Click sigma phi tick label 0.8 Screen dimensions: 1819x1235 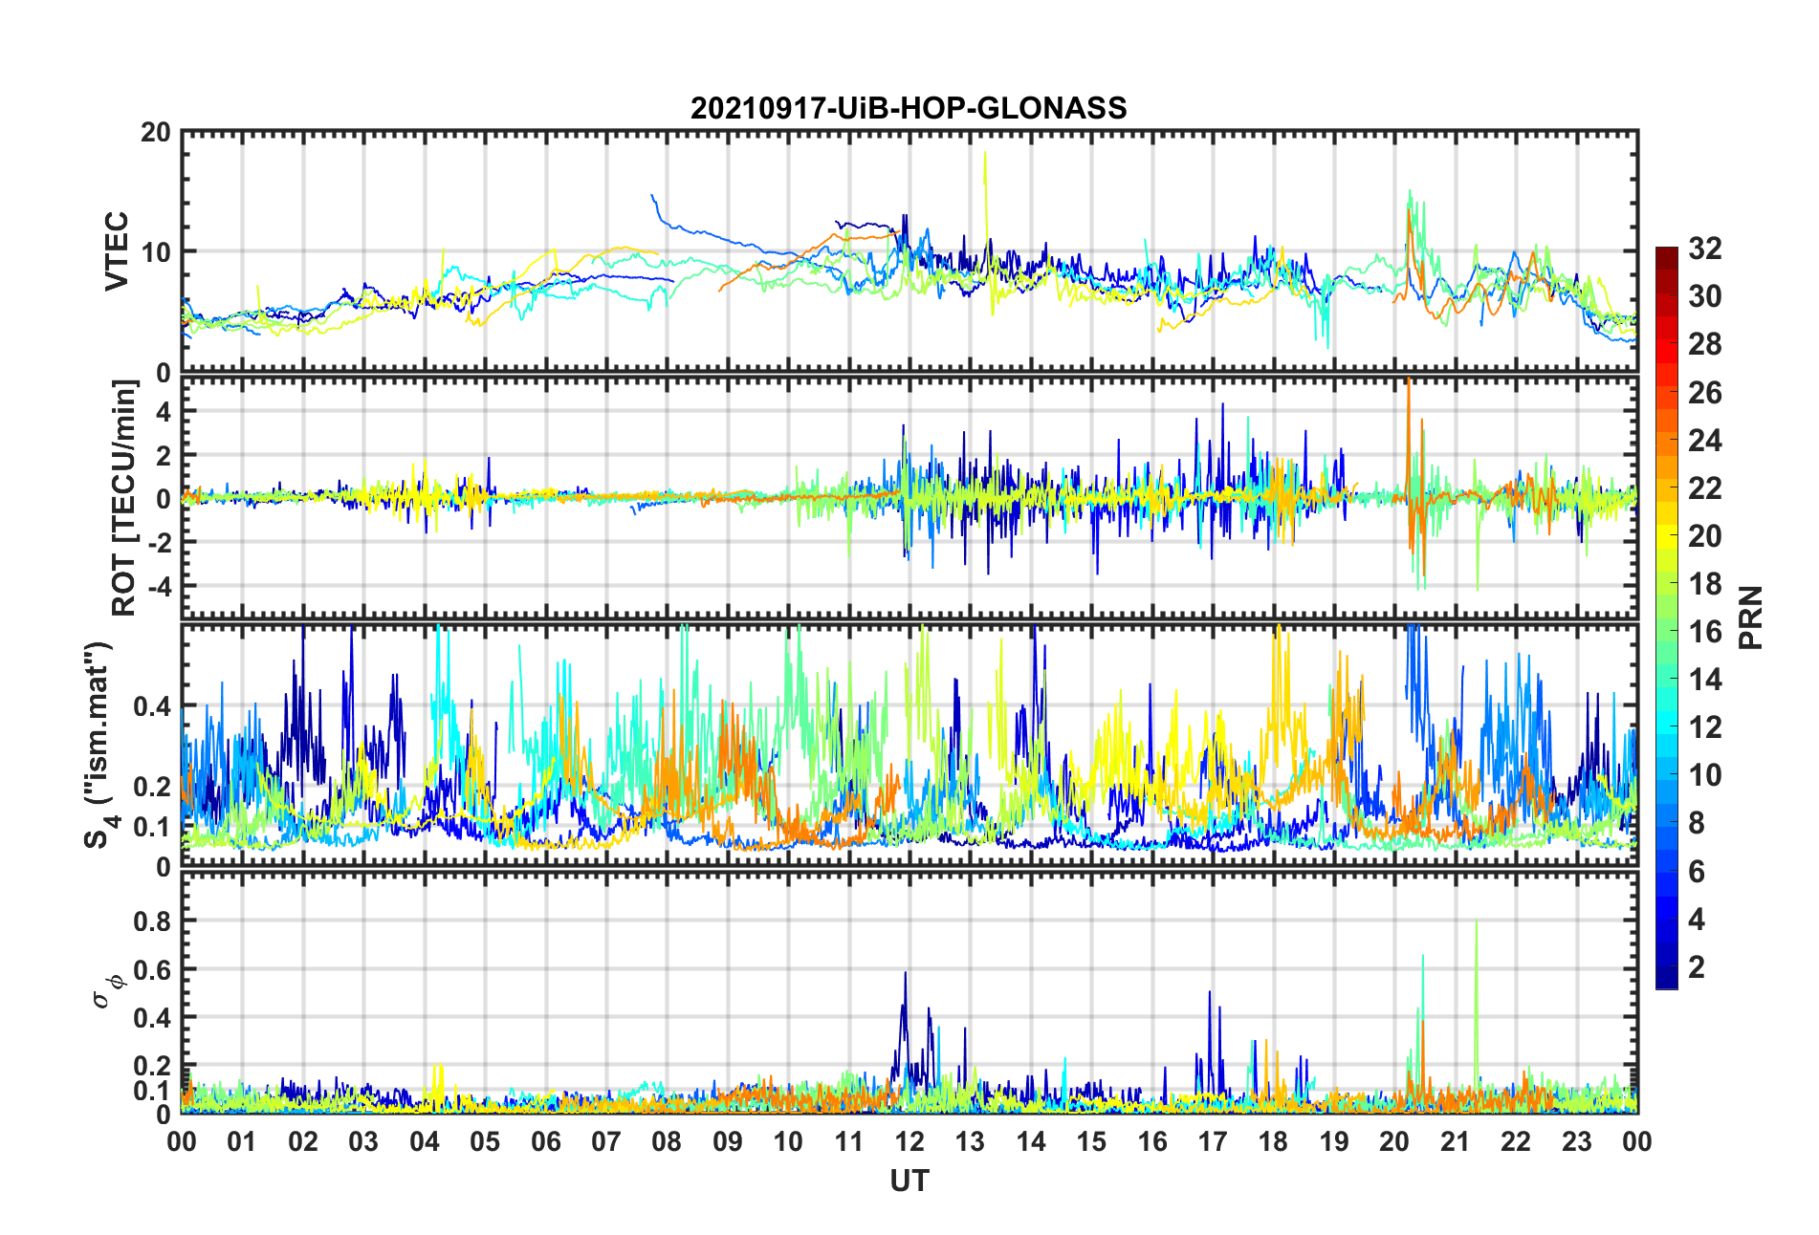153,921
